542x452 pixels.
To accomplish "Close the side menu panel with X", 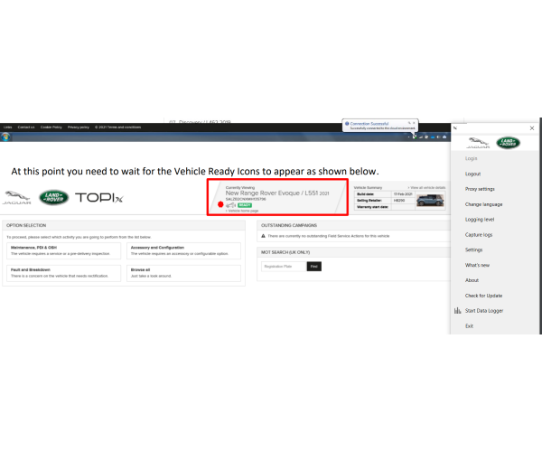I will pyautogui.click(x=532, y=128).
